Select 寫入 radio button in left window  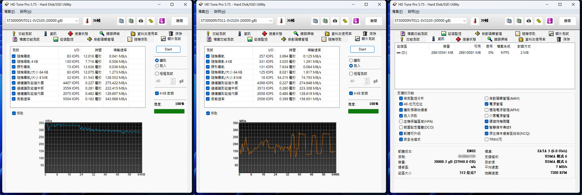[x=157, y=66]
